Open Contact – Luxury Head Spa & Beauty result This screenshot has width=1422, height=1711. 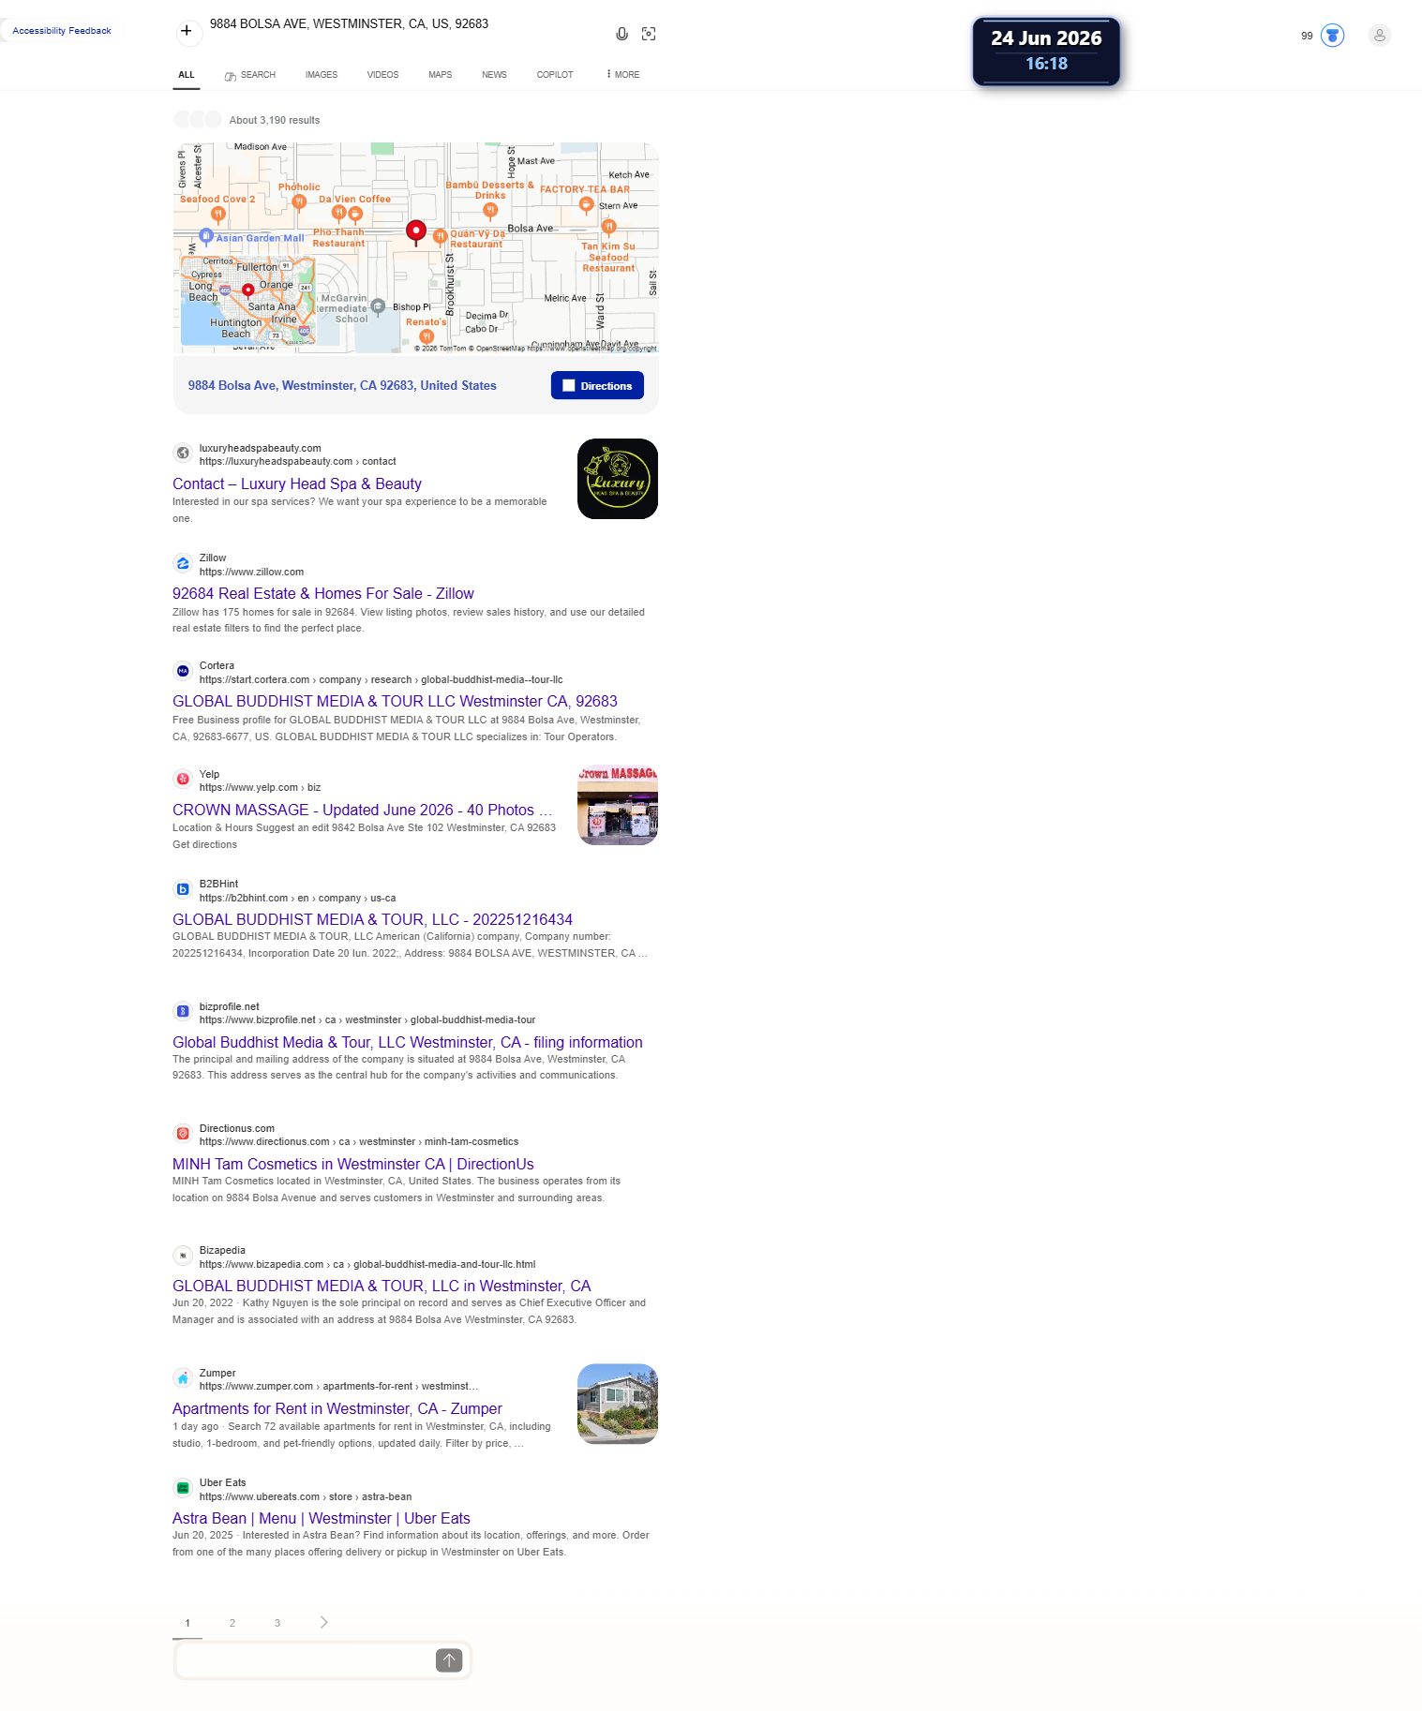pos(297,484)
